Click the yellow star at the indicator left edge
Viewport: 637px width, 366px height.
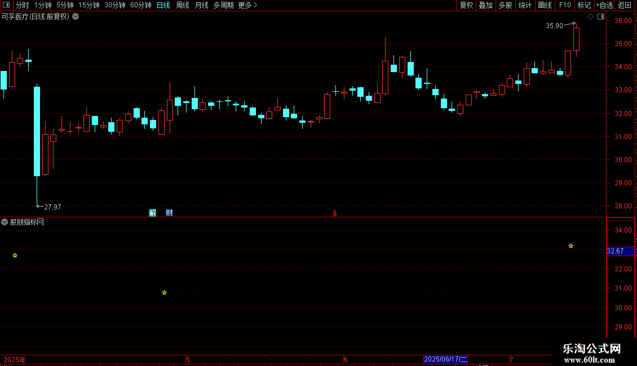click(x=15, y=255)
